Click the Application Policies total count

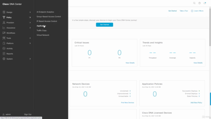click(155, 94)
